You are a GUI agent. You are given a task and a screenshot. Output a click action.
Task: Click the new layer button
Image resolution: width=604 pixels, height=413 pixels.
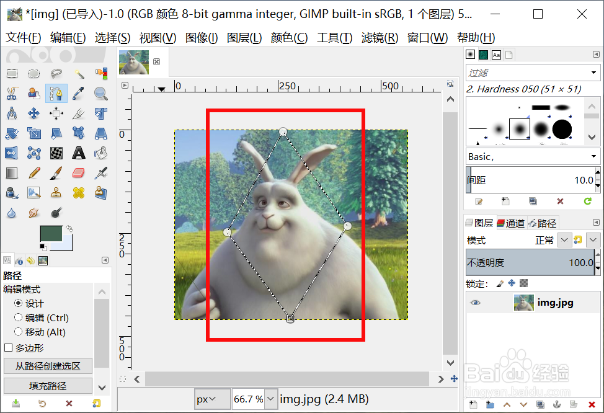pos(473,404)
